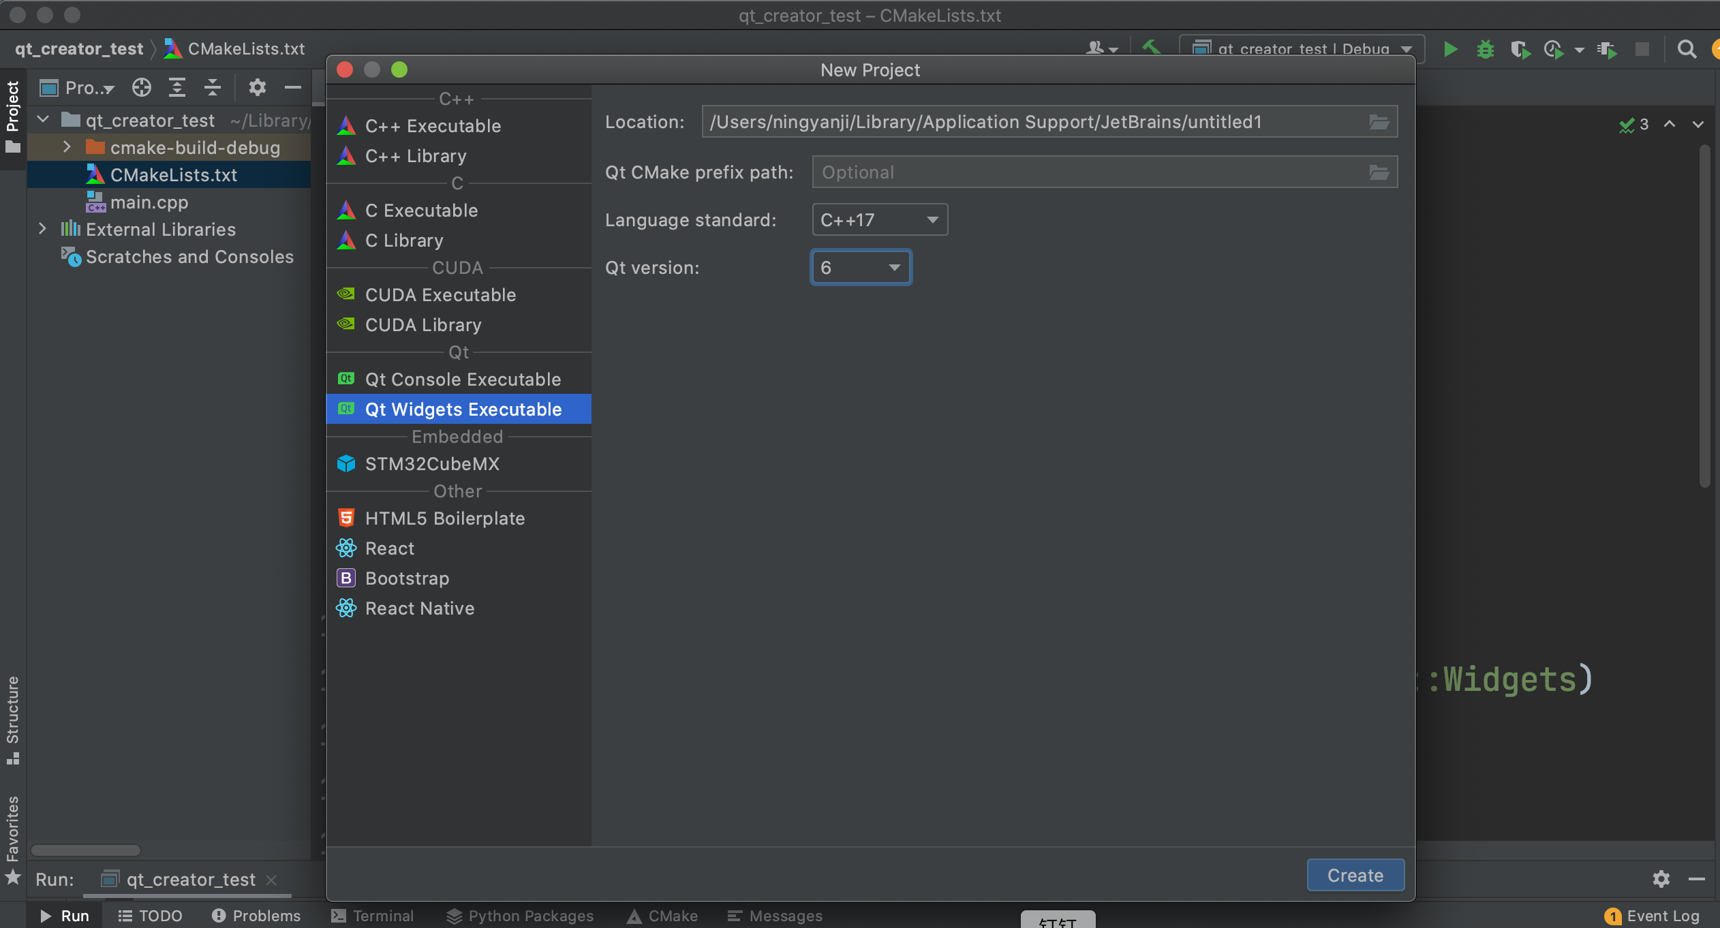Image resolution: width=1720 pixels, height=928 pixels.
Task: Click the Qt CMake prefix path field
Action: pos(1090,172)
